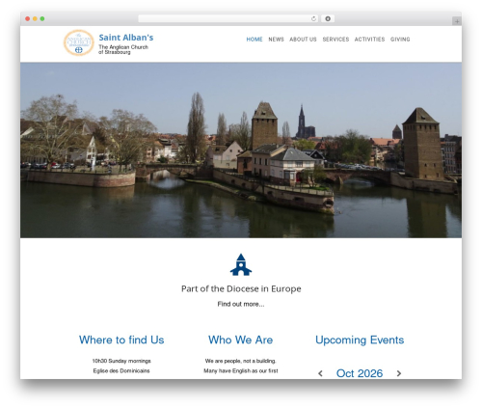The image size is (482, 408).
Task: Go to previous month in events calendar
Action: [320, 373]
